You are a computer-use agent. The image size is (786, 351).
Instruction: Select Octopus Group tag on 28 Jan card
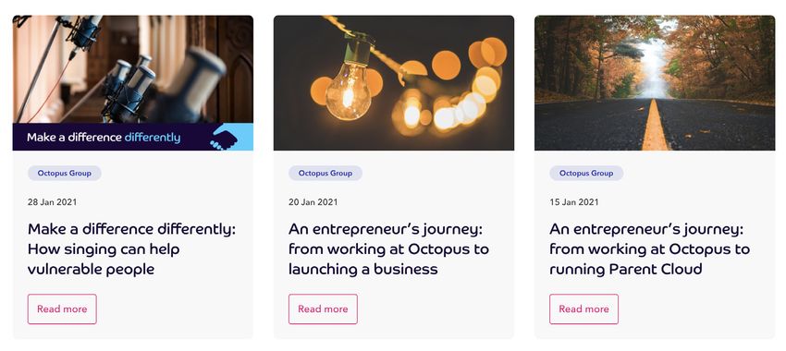pos(65,174)
